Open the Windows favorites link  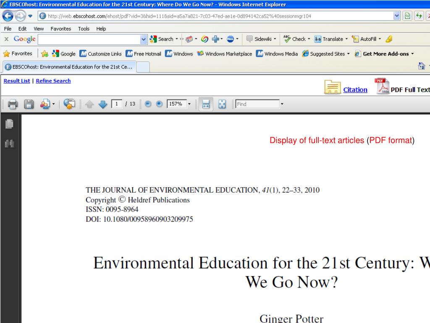pyautogui.click(x=179, y=53)
